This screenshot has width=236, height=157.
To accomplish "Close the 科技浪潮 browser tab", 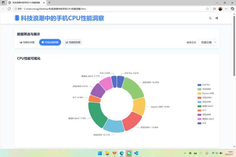I will point(44,3).
